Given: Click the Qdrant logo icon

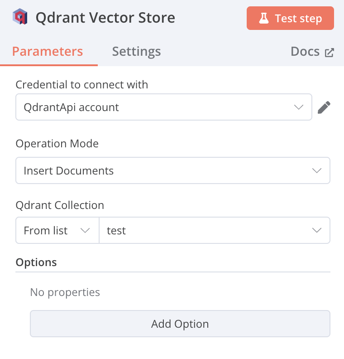Looking at the screenshot, I should click(20, 18).
